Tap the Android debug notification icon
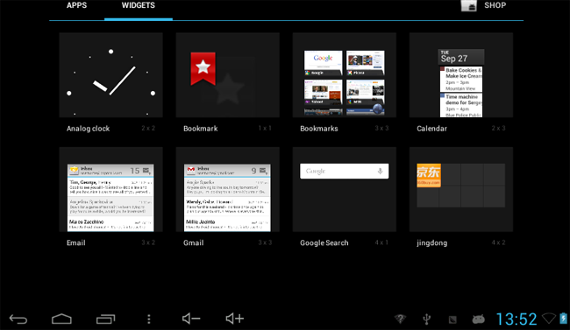 click(478, 319)
